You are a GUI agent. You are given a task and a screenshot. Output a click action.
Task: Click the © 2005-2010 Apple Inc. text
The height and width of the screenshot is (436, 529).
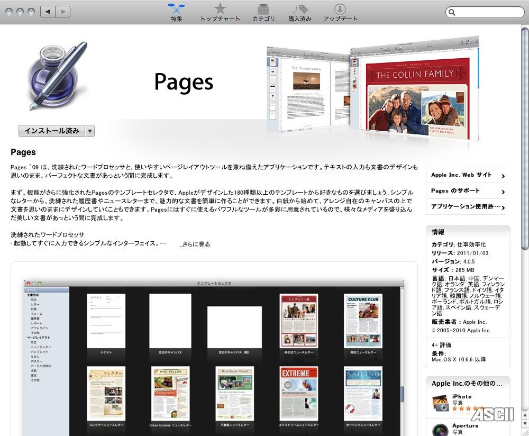[461, 330]
